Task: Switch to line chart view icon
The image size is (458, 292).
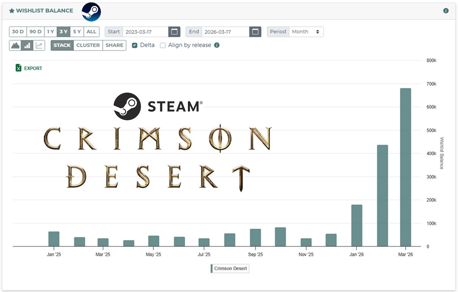Action: tap(39, 45)
